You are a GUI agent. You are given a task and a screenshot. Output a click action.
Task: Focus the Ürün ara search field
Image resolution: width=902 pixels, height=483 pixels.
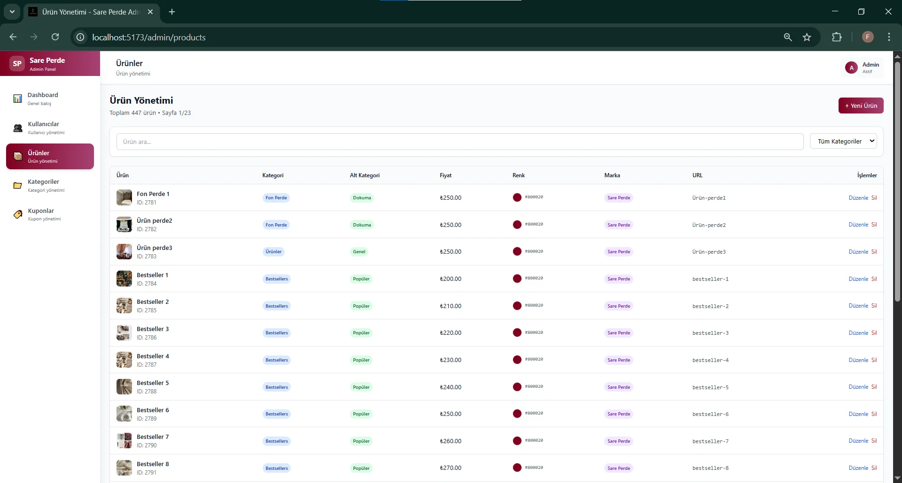pos(460,142)
